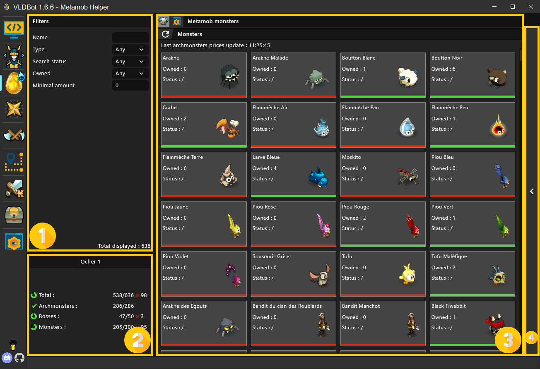Select the Flammèche Feu monster card

click(472, 125)
